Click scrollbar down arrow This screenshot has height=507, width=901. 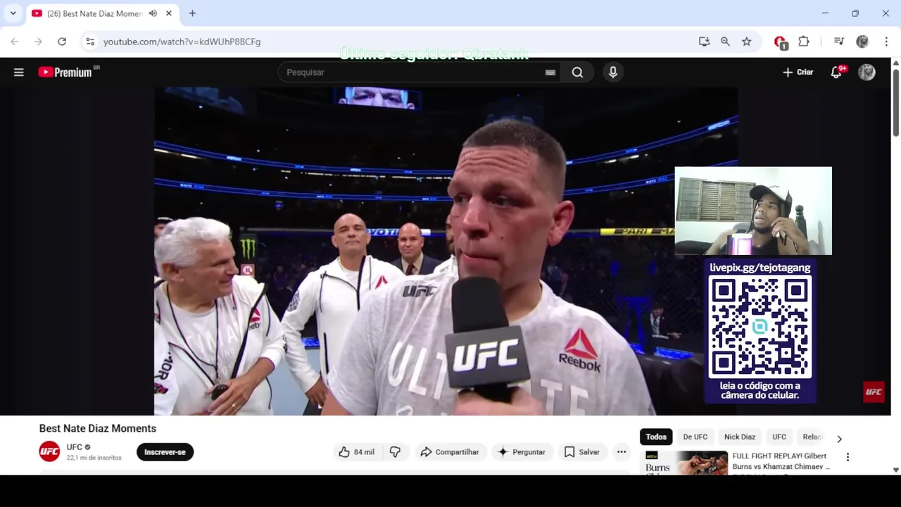[895, 470]
